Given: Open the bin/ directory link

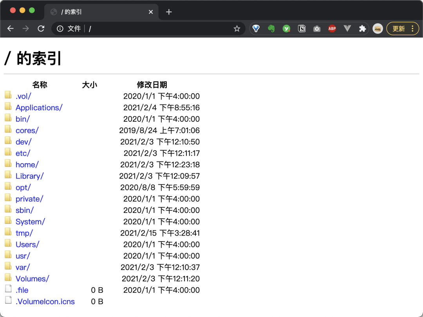Looking at the screenshot, I should pyautogui.click(x=23, y=119).
